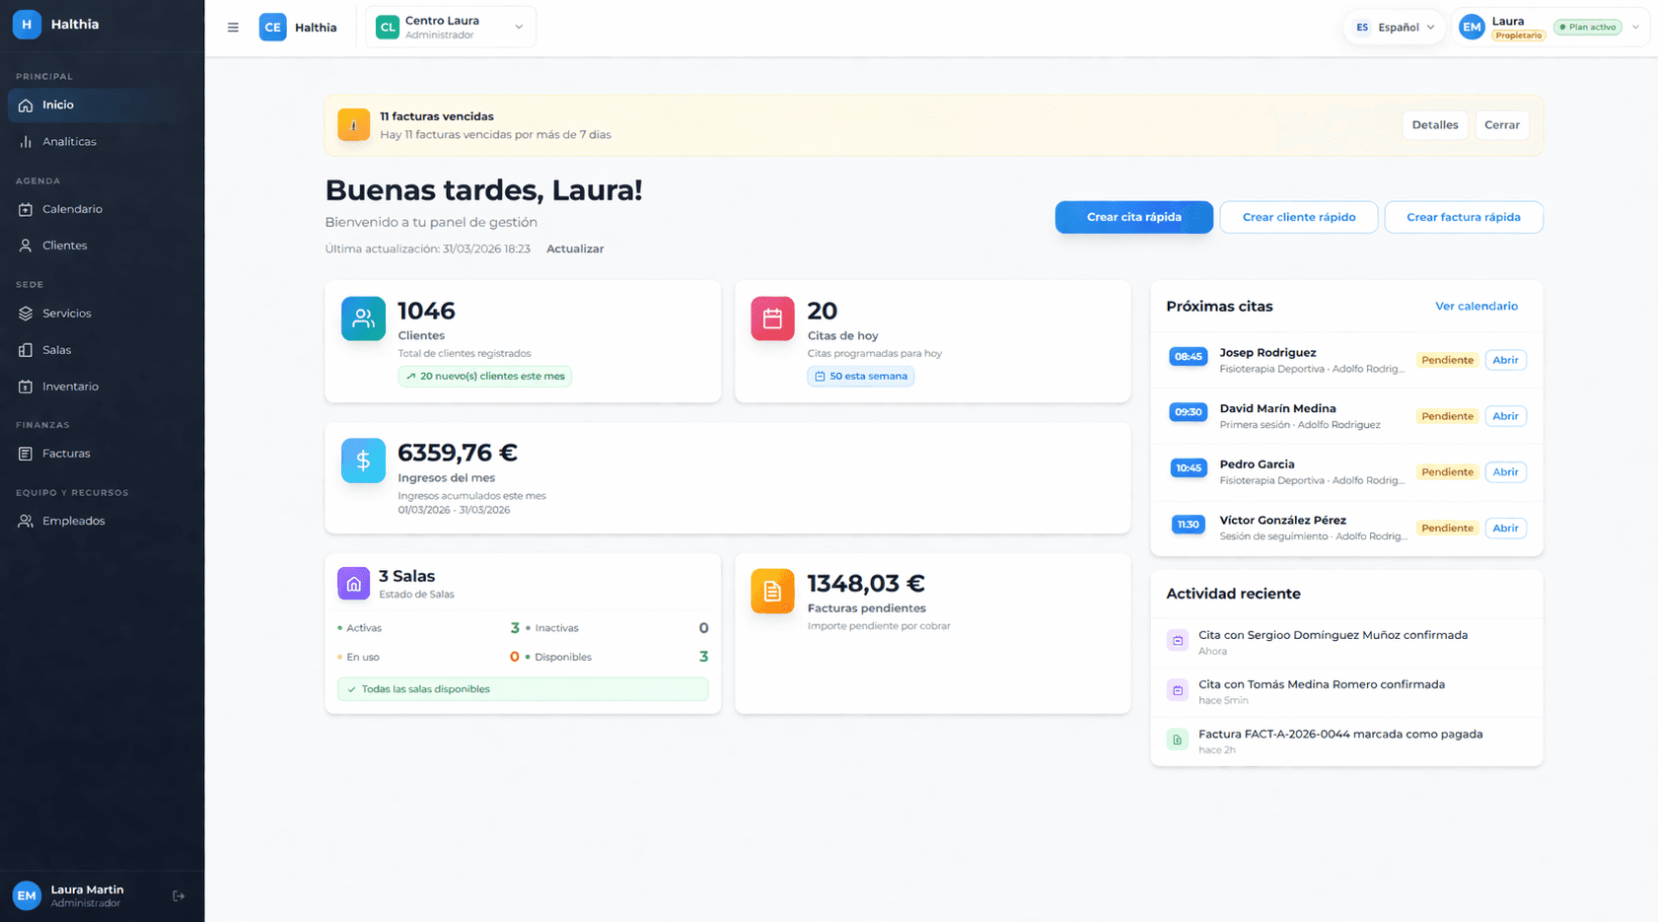This screenshot has height=922, width=1658.
Task: Open Ver calendario from Próximas citas
Action: pos(1477,306)
